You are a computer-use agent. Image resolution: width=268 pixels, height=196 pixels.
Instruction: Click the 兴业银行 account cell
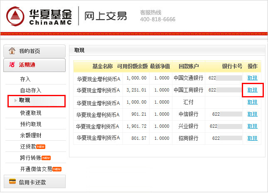click(188, 126)
